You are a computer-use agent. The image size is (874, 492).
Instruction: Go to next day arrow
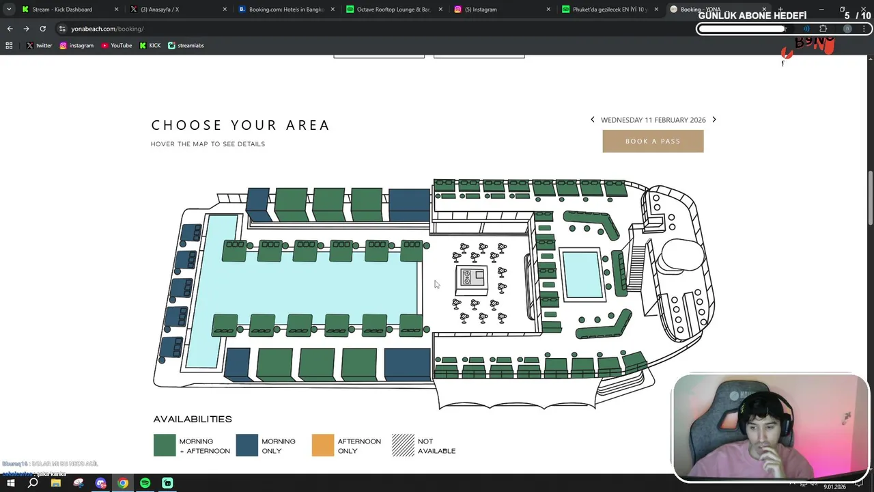pyautogui.click(x=714, y=120)
